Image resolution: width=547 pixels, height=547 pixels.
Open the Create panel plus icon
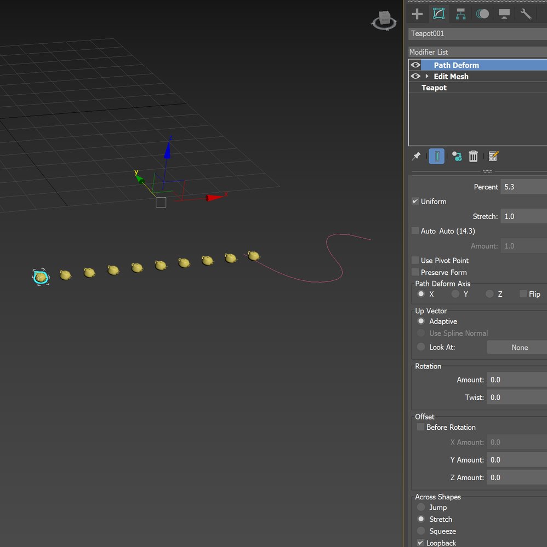(x=417, y=14)
